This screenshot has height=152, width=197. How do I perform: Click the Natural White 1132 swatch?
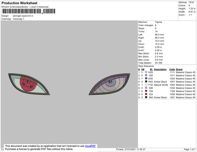(x=146, y=85)
